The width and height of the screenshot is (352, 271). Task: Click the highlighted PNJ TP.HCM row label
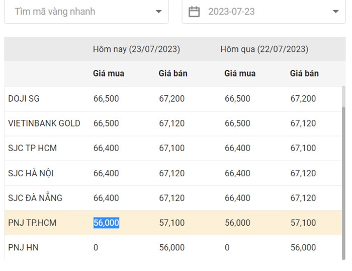point(32,223)
